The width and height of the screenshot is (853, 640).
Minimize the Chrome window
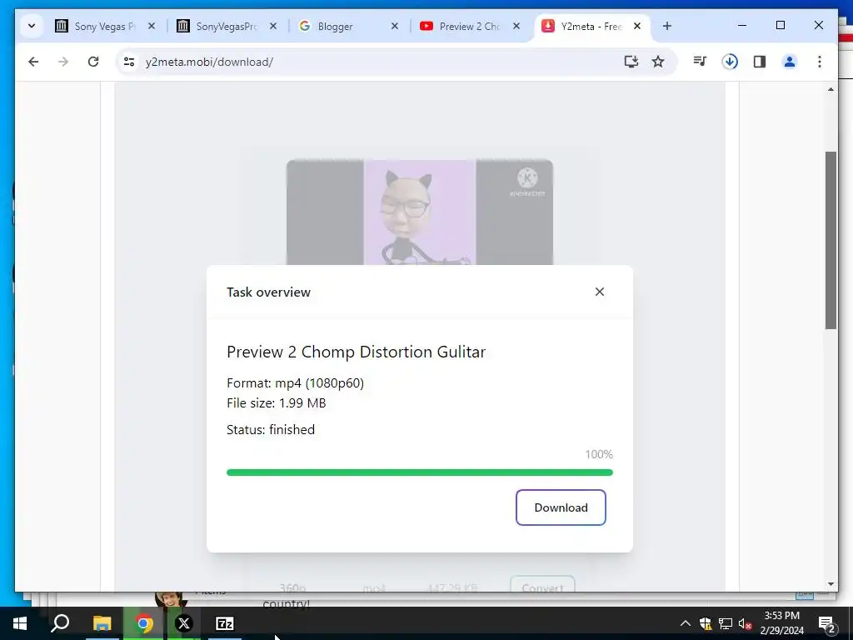coord(742,26)
